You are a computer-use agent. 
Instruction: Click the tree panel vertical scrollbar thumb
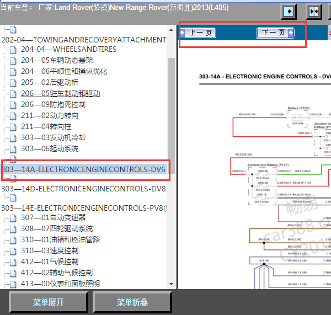(x=172, y=116)
